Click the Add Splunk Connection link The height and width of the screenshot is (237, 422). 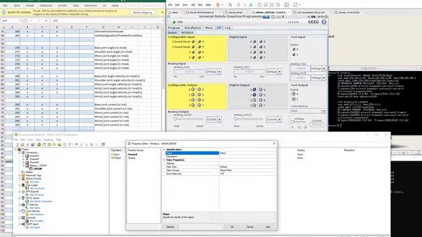click(41, 201)
